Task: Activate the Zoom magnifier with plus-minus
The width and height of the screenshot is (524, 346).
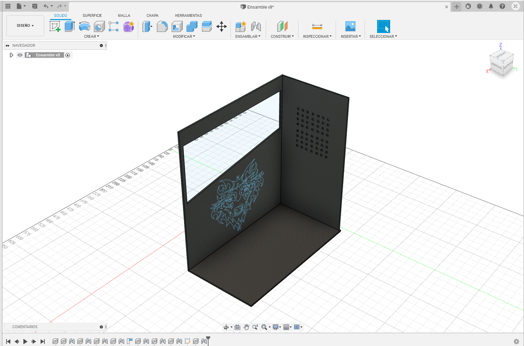Action: click(x=255, y=327)
